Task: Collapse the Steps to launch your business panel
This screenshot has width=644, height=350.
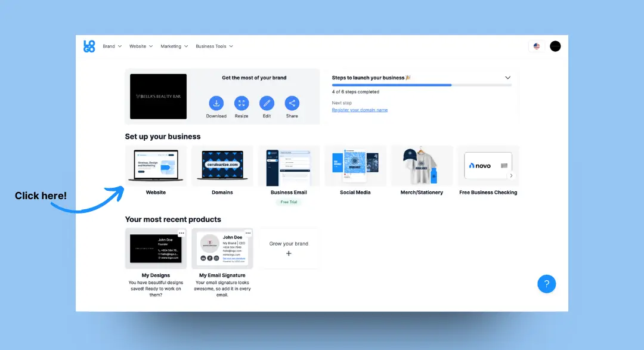Action: click(507, 78)
